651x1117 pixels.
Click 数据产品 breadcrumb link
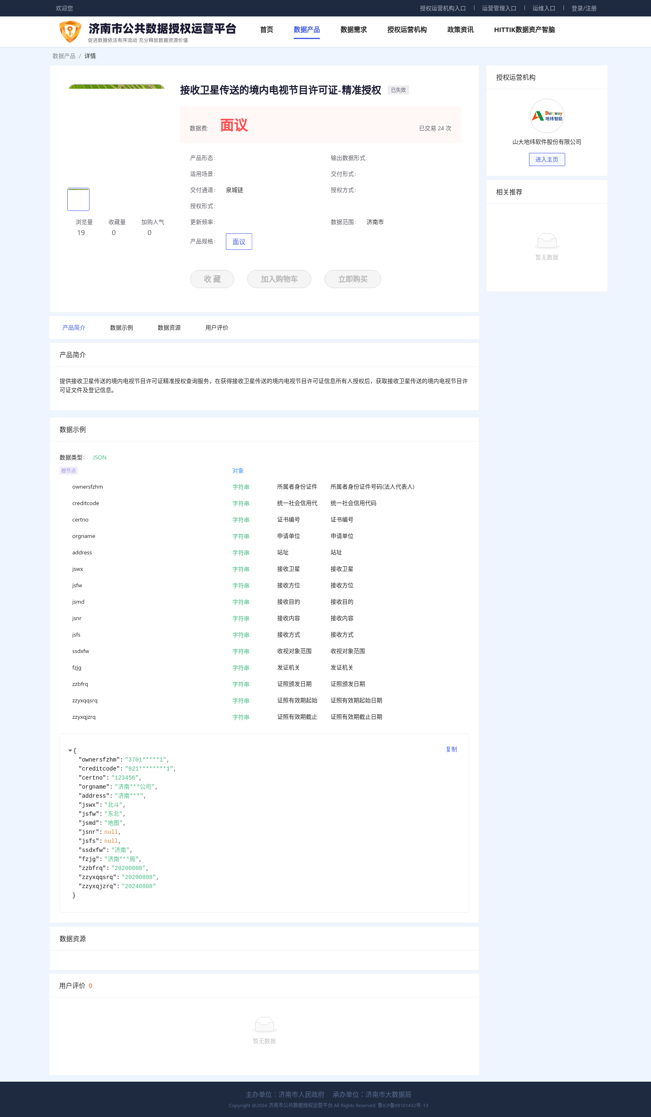[x=64, y=56]
